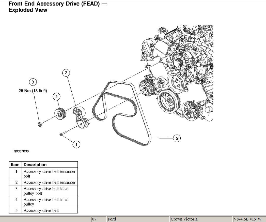The height and width of the screenshot is (222, 266).
Task: Click the tensioner bolt drawing
Action: 63,134
